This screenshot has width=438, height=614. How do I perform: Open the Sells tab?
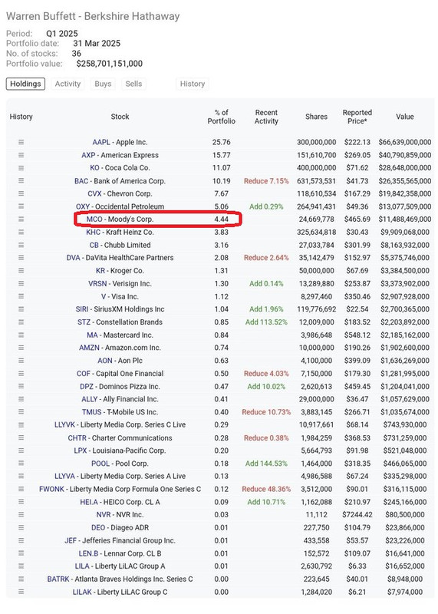tap(133, 84)
